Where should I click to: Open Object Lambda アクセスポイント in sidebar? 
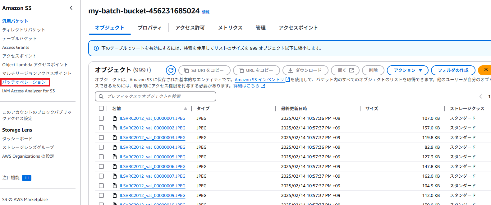coord(35,65)
